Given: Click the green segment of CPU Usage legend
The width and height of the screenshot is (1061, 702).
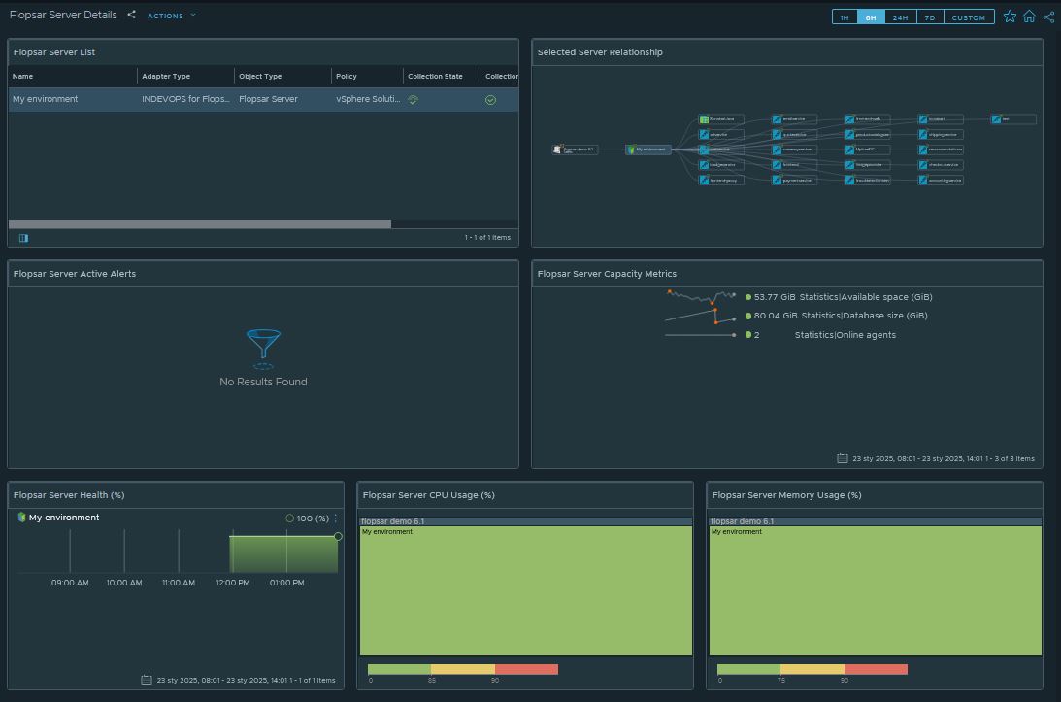Looking at the screenshot, I should (399, 669).
